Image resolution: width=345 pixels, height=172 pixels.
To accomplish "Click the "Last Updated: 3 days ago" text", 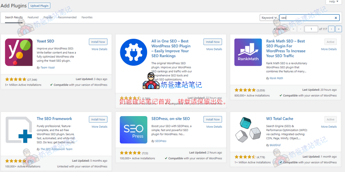I will click(91, 79).
